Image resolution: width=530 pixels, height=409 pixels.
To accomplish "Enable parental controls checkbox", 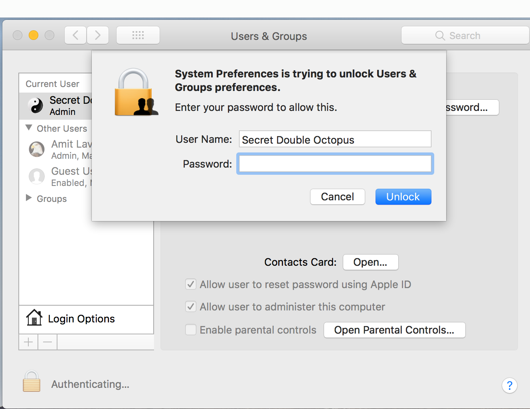I will 191,330.
